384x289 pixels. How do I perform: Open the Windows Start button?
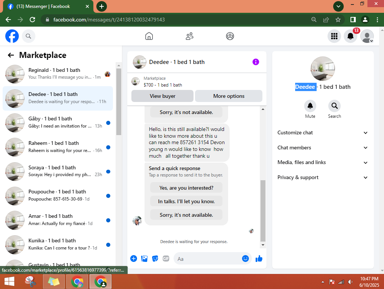(x=9, y=281)
